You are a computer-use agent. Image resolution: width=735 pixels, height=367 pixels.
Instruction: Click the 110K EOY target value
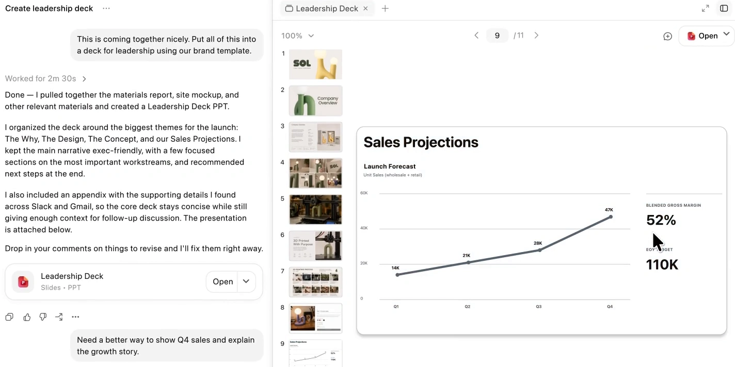pyautogui.click(x=662, y=264)
